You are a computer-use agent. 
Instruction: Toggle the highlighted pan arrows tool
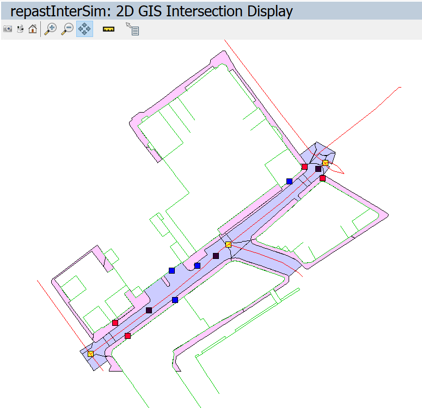tap(84, 29)
